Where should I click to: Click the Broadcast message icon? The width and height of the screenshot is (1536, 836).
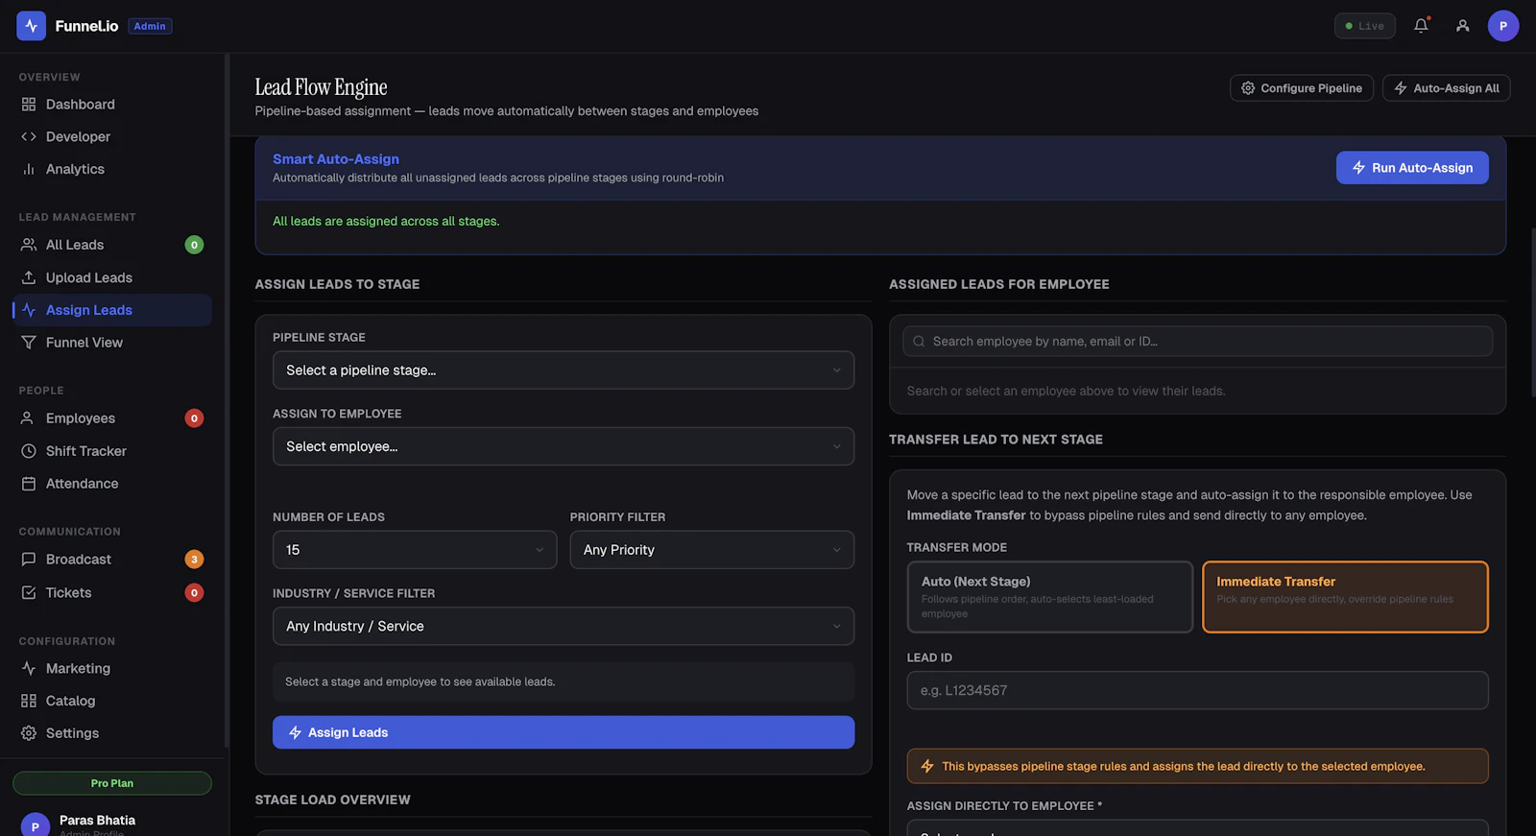[29, 560]
